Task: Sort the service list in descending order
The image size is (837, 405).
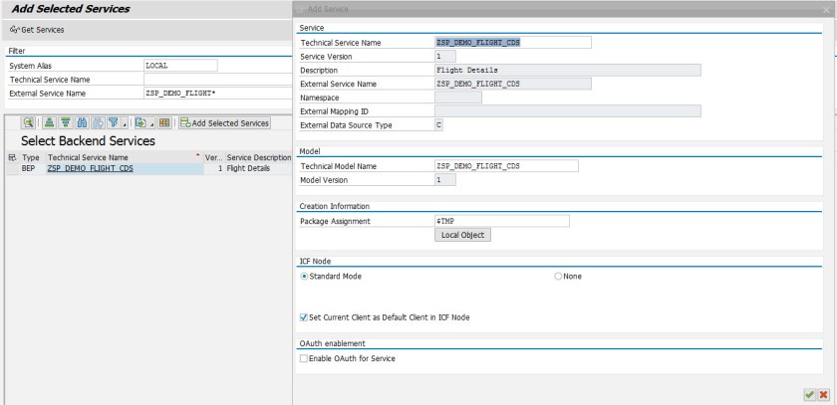Action: pos(65,123)
